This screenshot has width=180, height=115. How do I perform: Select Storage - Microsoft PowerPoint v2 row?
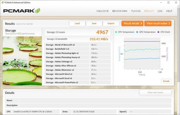point(78,83)
